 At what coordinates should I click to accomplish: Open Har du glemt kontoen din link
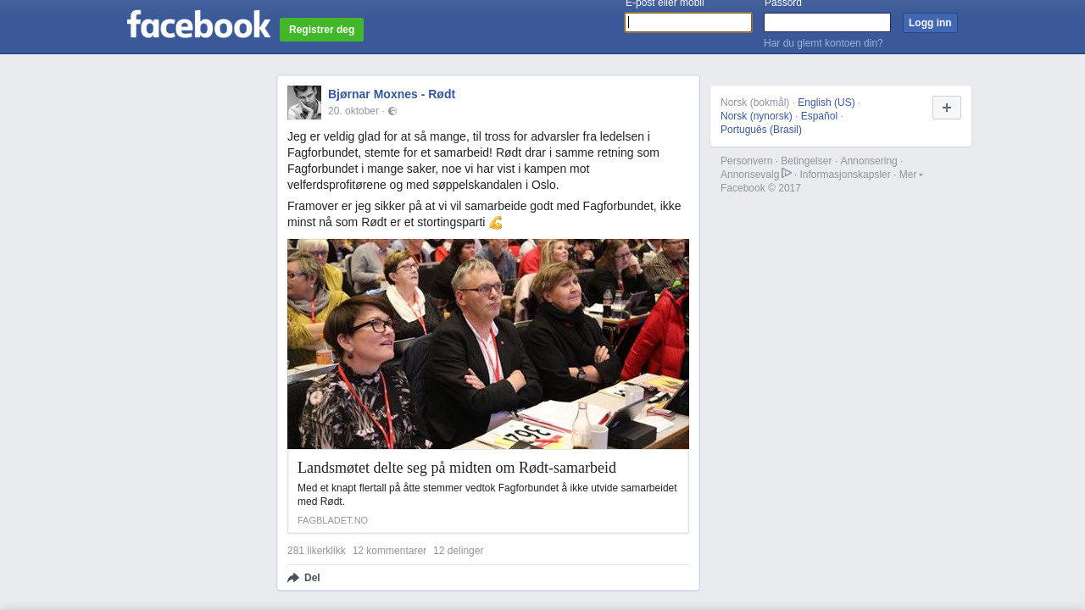pyautogui.click(x=823, y=43)
